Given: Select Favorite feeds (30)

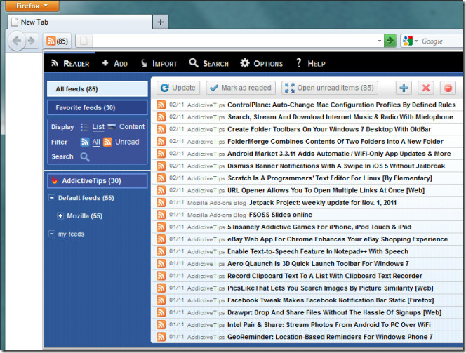Looking at the screenshot, I should pos(98,107).
